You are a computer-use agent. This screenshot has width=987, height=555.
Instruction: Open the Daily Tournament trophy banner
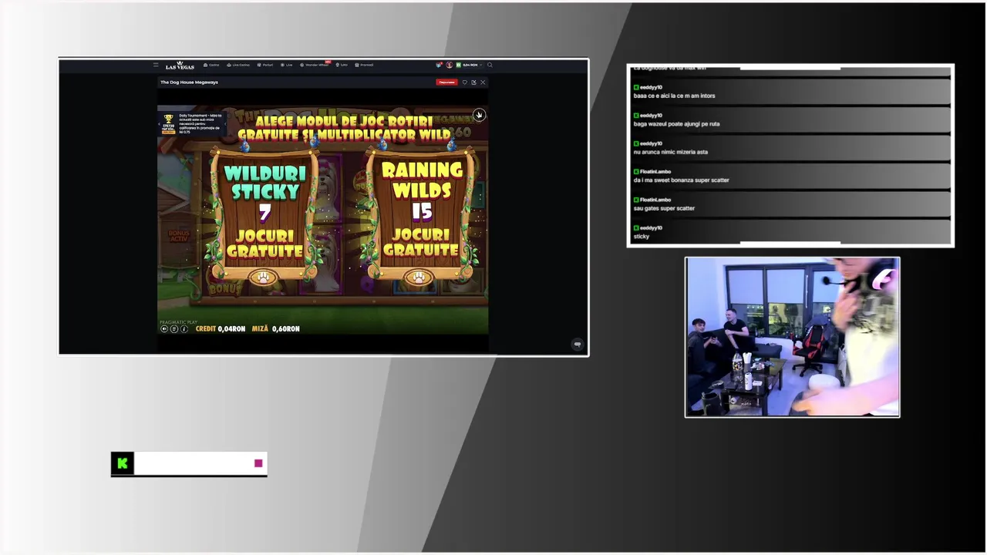(168, 123)
